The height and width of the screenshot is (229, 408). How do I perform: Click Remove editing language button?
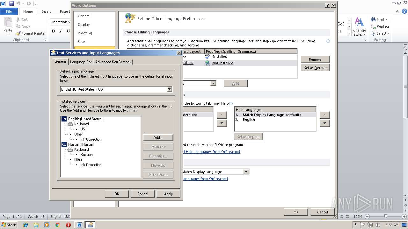pos(315,59)
